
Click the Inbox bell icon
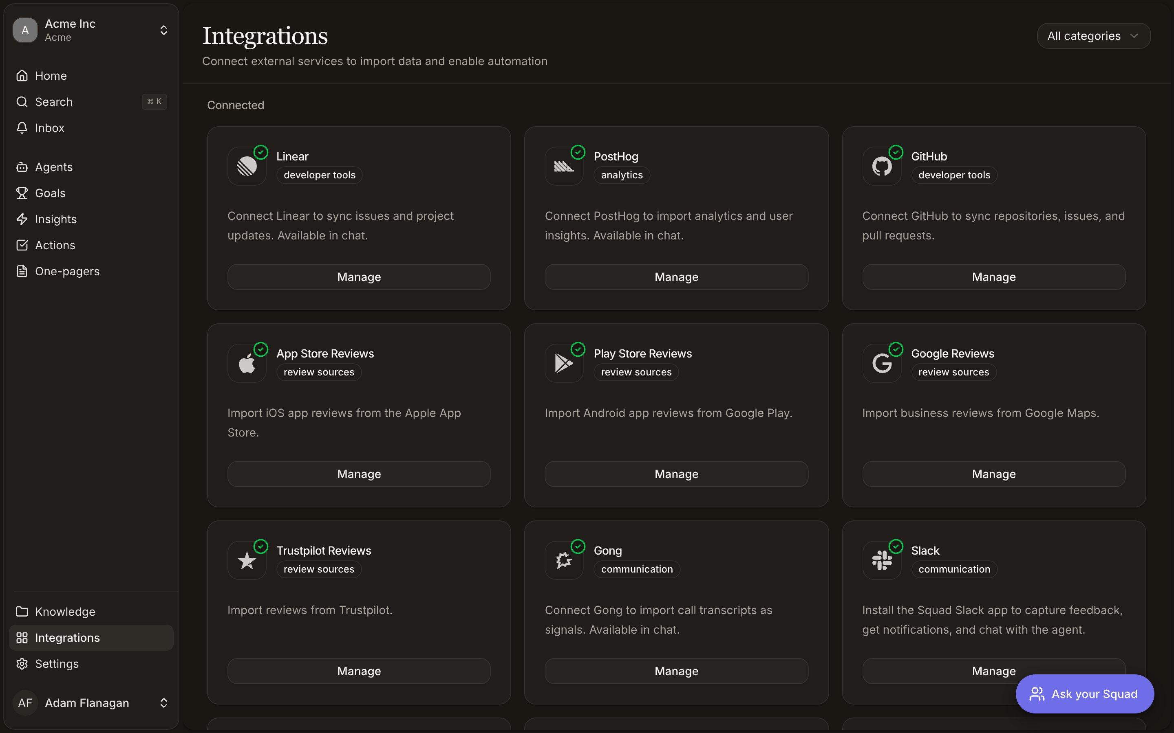coord(22,127)
